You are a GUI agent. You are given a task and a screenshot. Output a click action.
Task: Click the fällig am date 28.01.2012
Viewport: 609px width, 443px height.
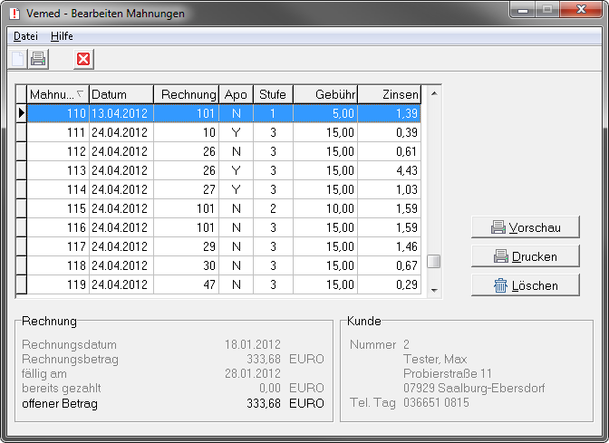tap(253, 373)
